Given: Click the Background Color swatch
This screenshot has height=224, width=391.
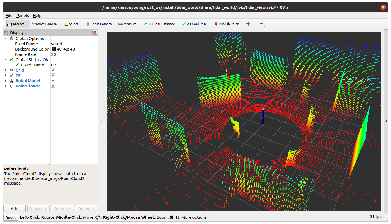Looking at the screenshot, I should (x=54, y=49).
